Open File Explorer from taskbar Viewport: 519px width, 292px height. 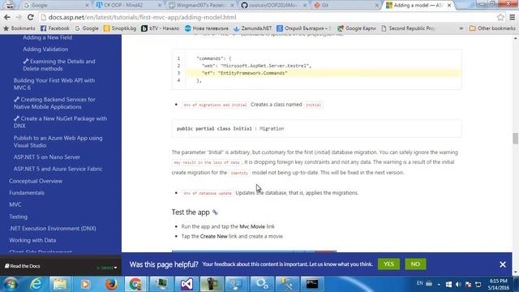tap(60, 284)
